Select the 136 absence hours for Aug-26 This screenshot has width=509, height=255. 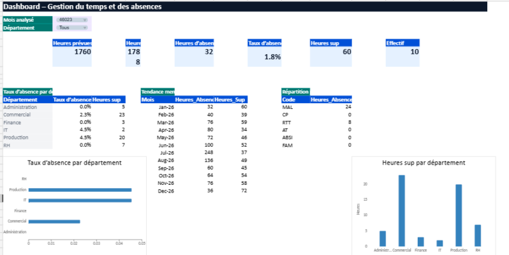(x=194, y=160)
